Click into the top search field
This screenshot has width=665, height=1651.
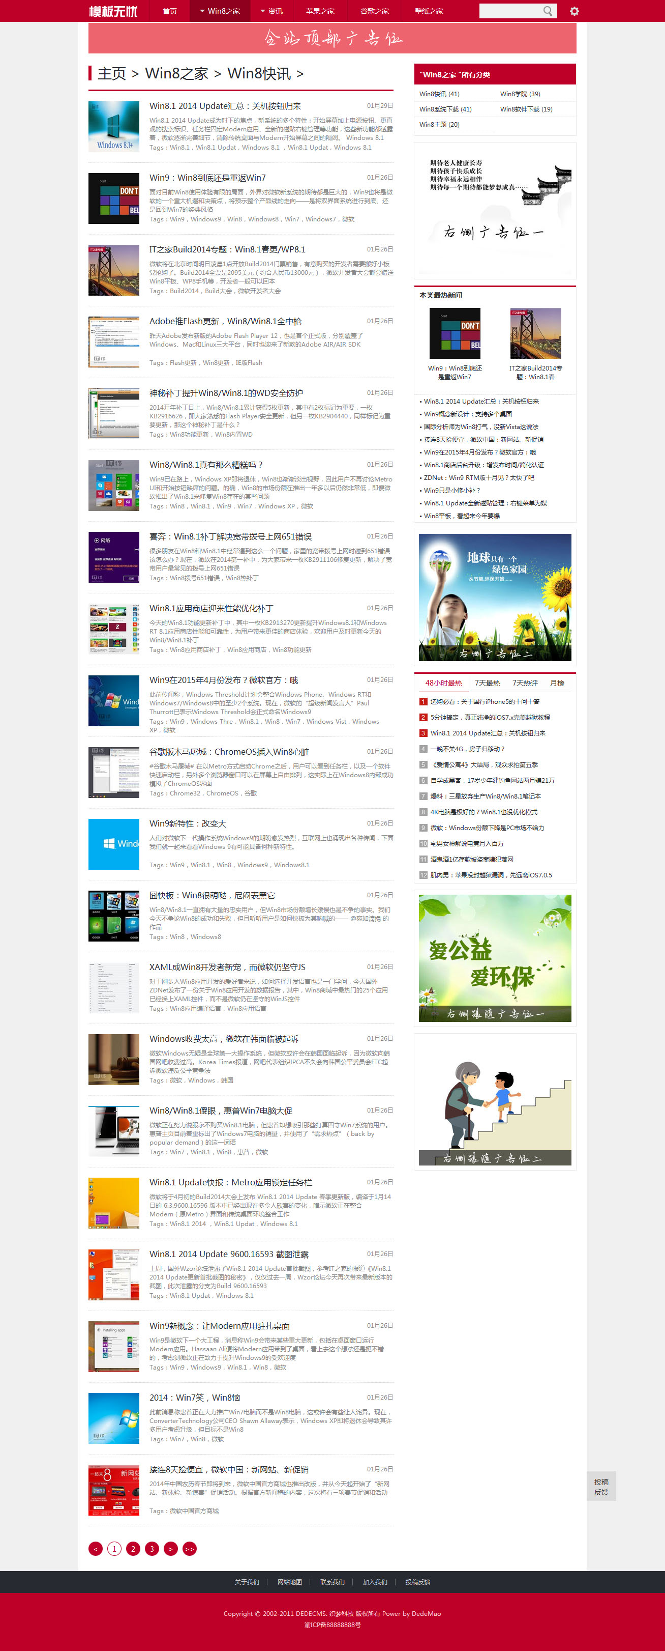pos(509,11)
